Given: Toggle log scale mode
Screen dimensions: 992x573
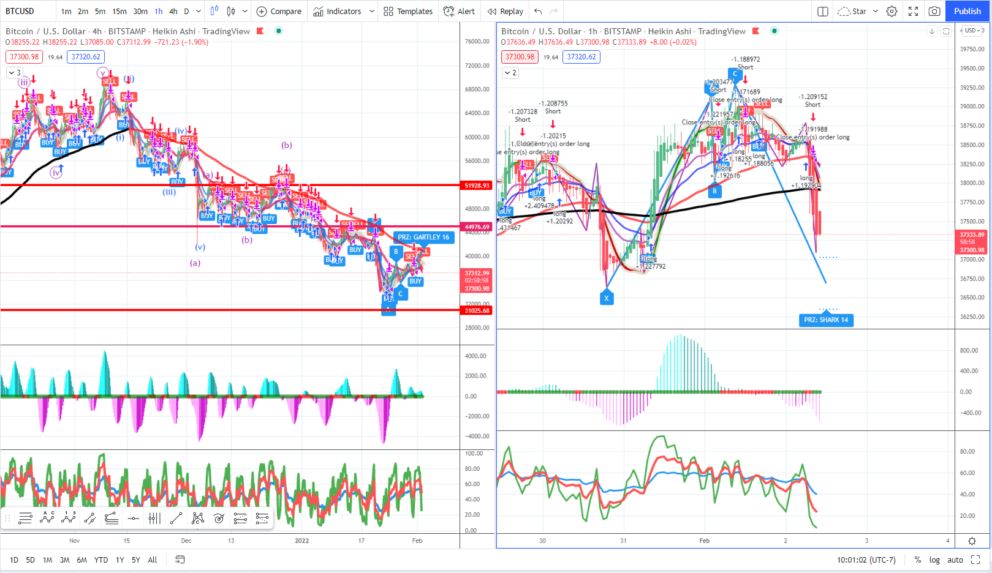Looking at the screenshot, I should click(934, 560).
